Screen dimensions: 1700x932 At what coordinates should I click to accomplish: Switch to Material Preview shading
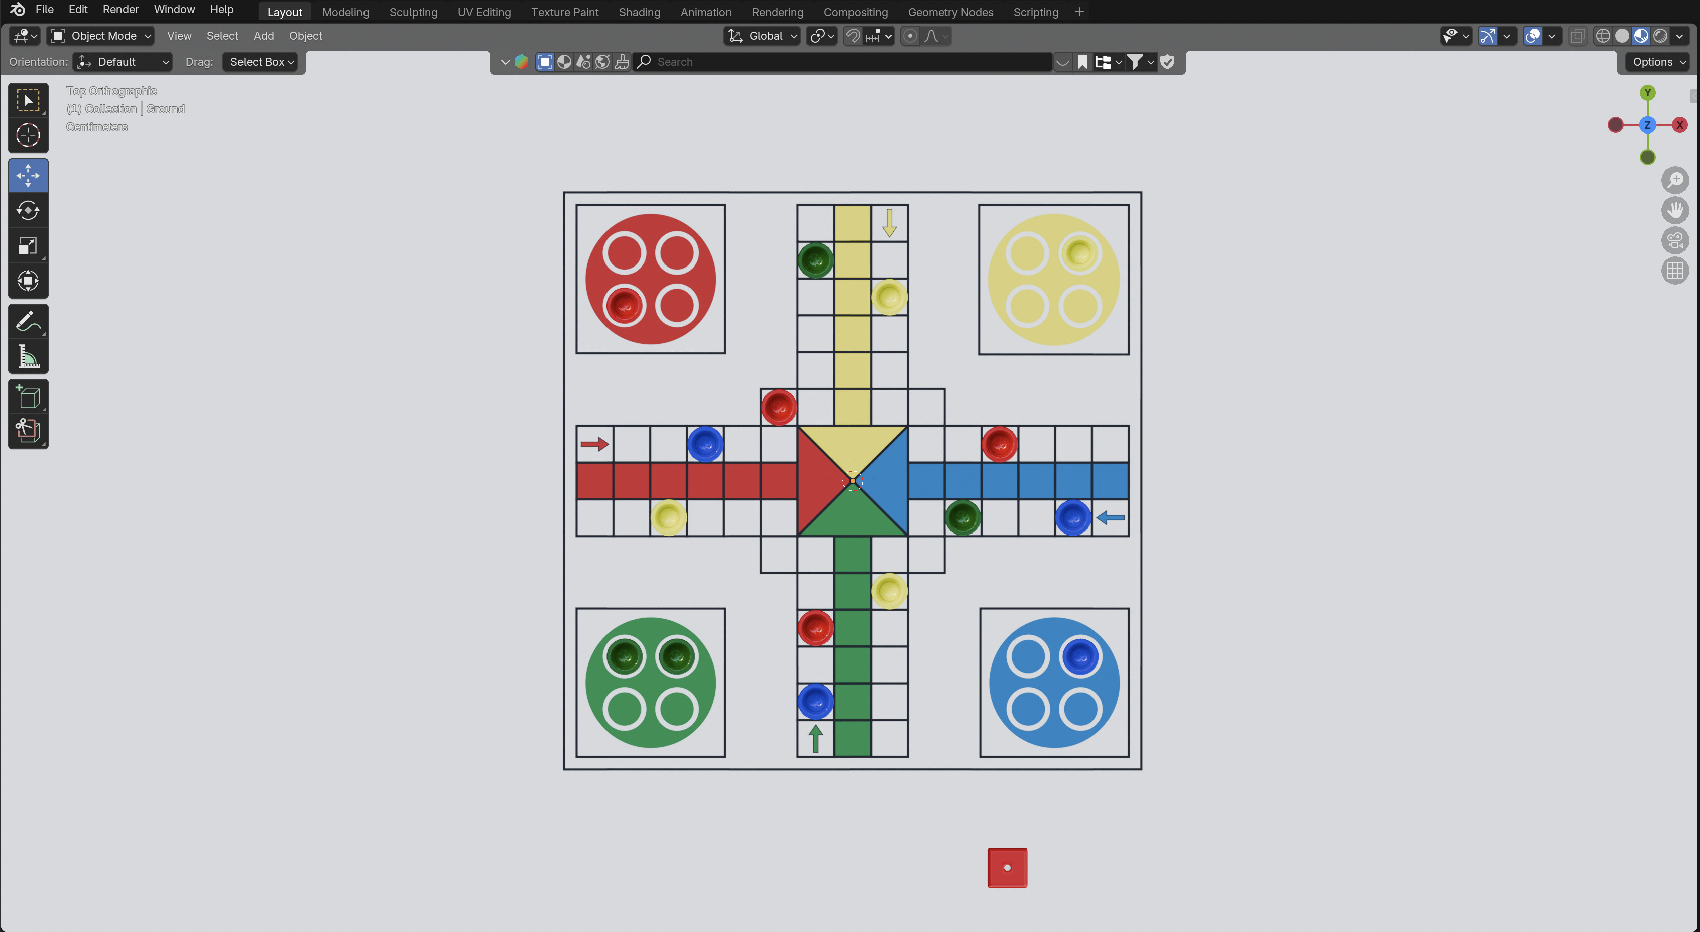[1641, 36]
